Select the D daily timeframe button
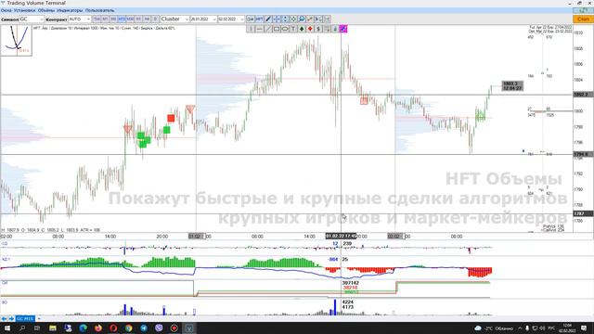 tap(155, 19)
